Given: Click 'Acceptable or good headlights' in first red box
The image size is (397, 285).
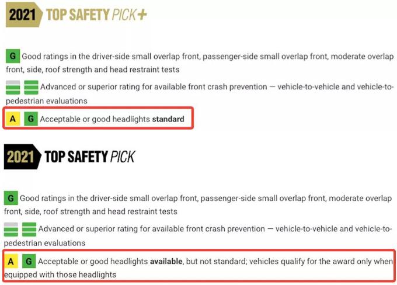Looking at the screenshot, I should point(95,119).
